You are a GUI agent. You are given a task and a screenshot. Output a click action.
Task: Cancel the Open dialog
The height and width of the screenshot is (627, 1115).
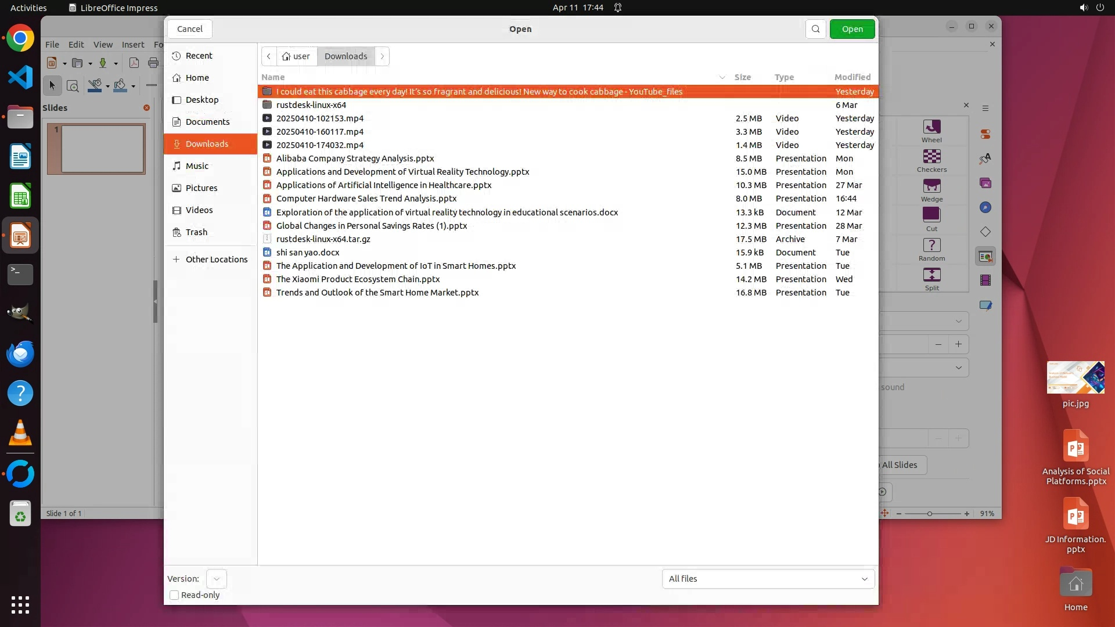(190, 29)
